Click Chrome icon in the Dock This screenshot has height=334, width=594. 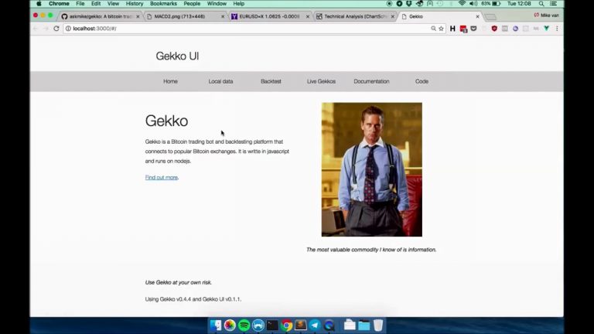click(x=287, y=325)
